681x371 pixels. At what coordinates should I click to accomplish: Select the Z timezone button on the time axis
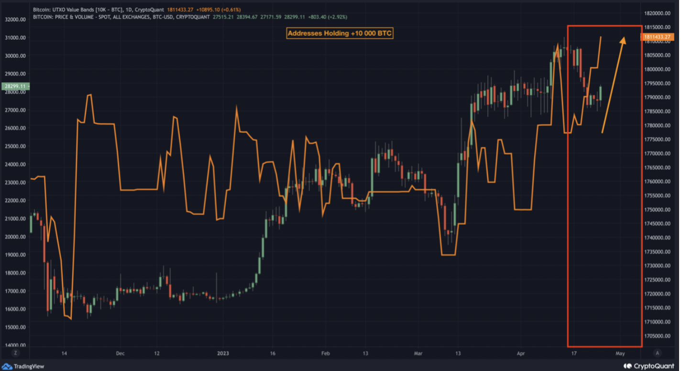[15, 352]
